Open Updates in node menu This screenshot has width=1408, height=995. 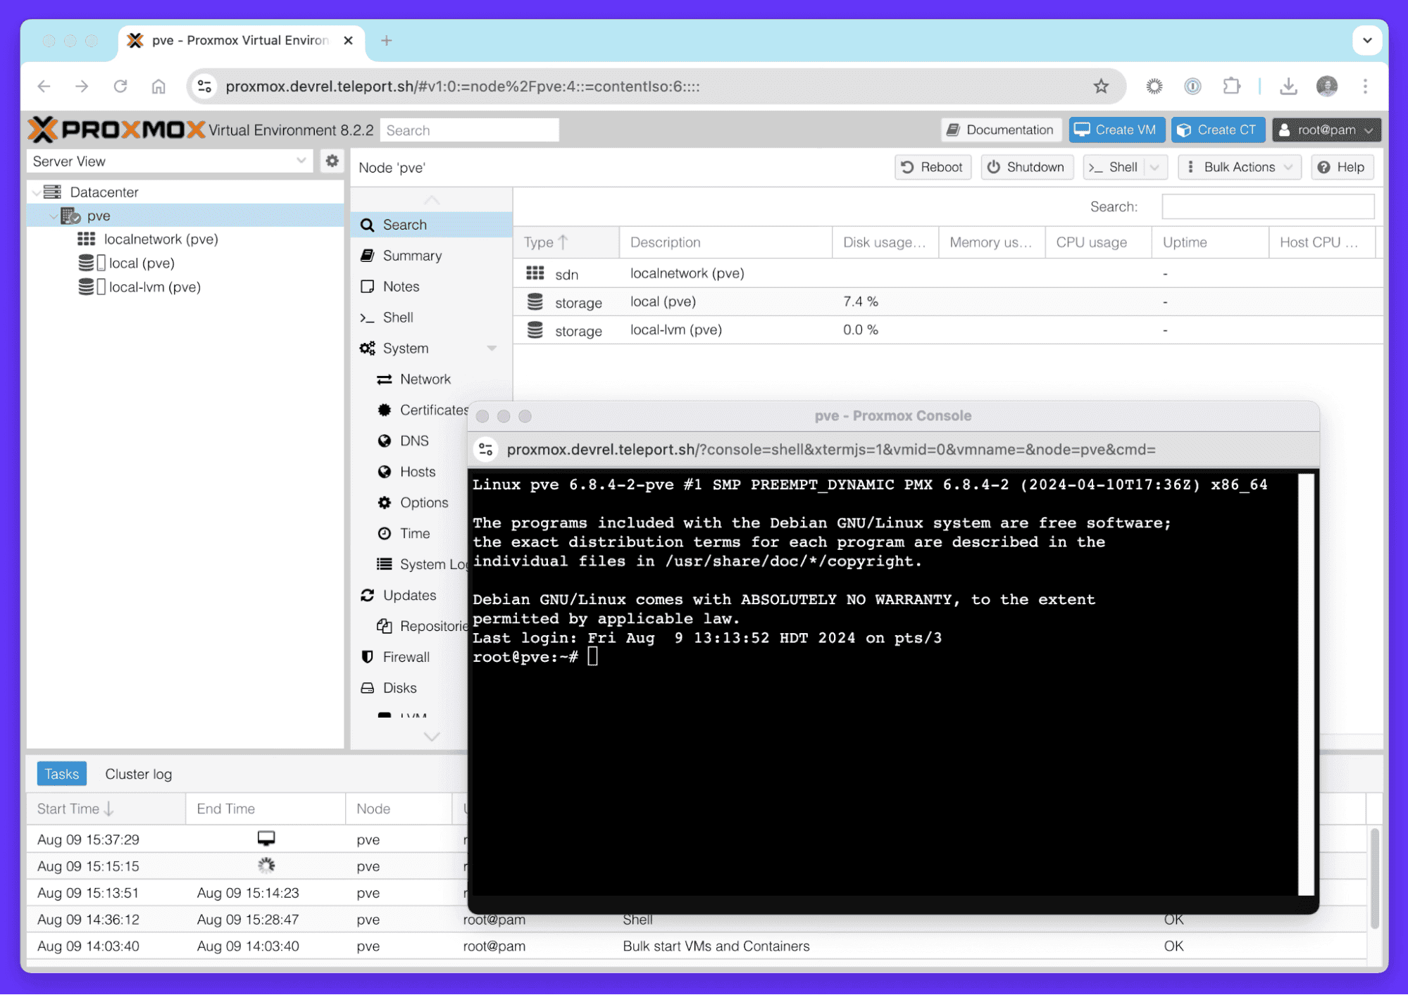point(409,595)
